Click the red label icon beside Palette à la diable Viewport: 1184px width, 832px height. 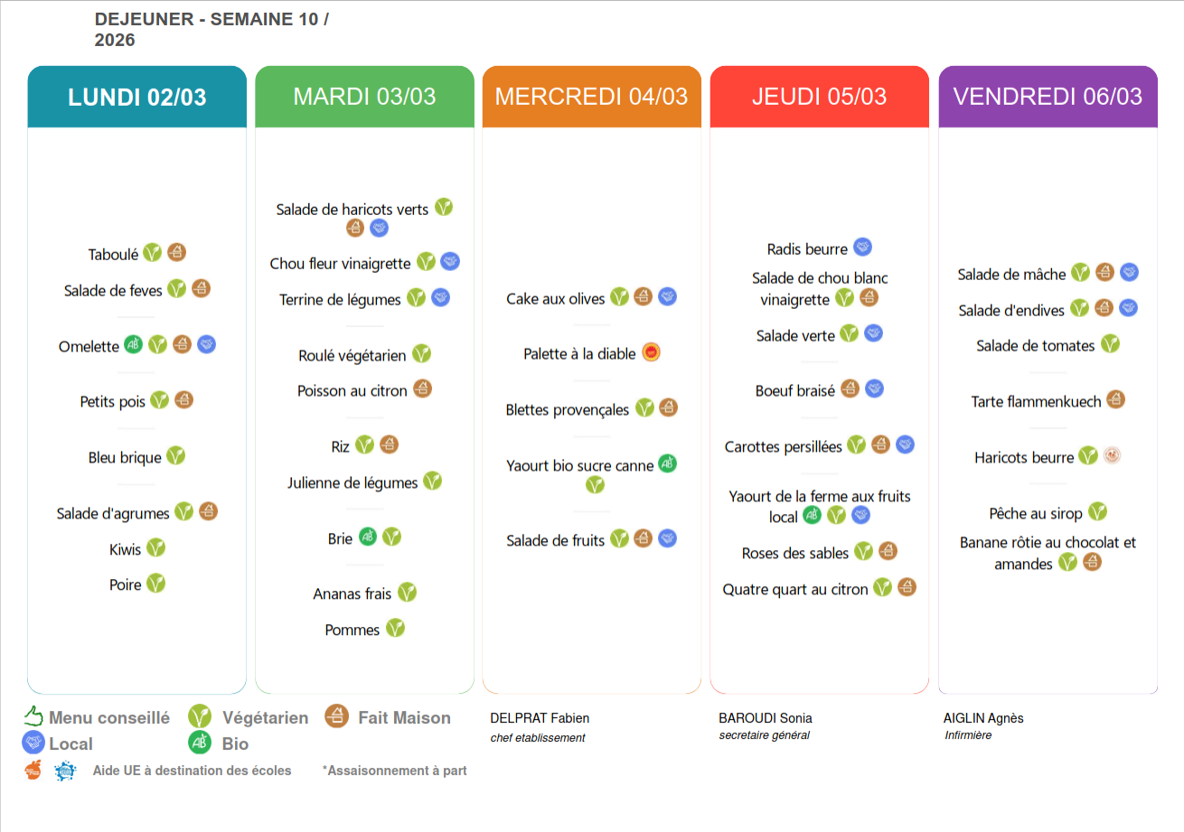point(651,352)
